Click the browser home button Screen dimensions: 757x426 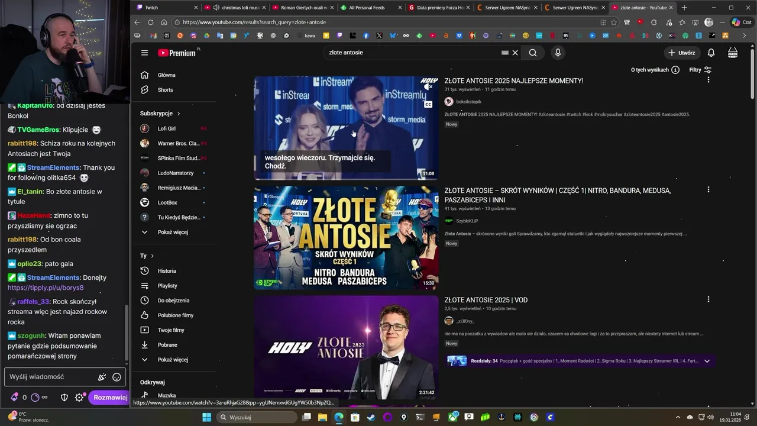[x=164, y=22]
